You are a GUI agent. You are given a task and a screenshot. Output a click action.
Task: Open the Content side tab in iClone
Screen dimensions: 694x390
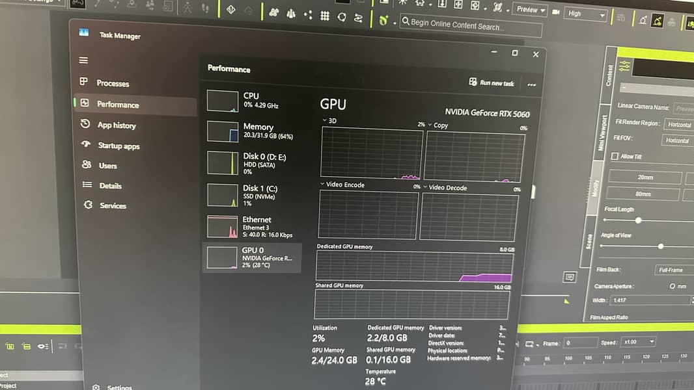tap(609, 75)
